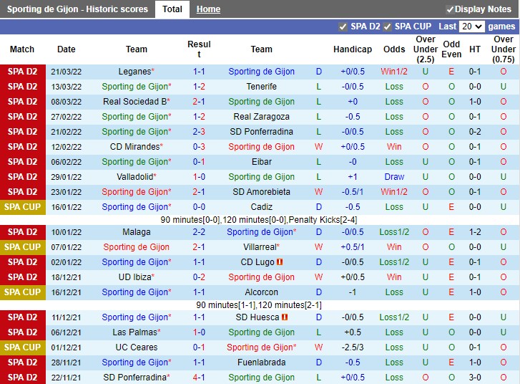
Task: Select the Total tab
Action: [172, 9]
